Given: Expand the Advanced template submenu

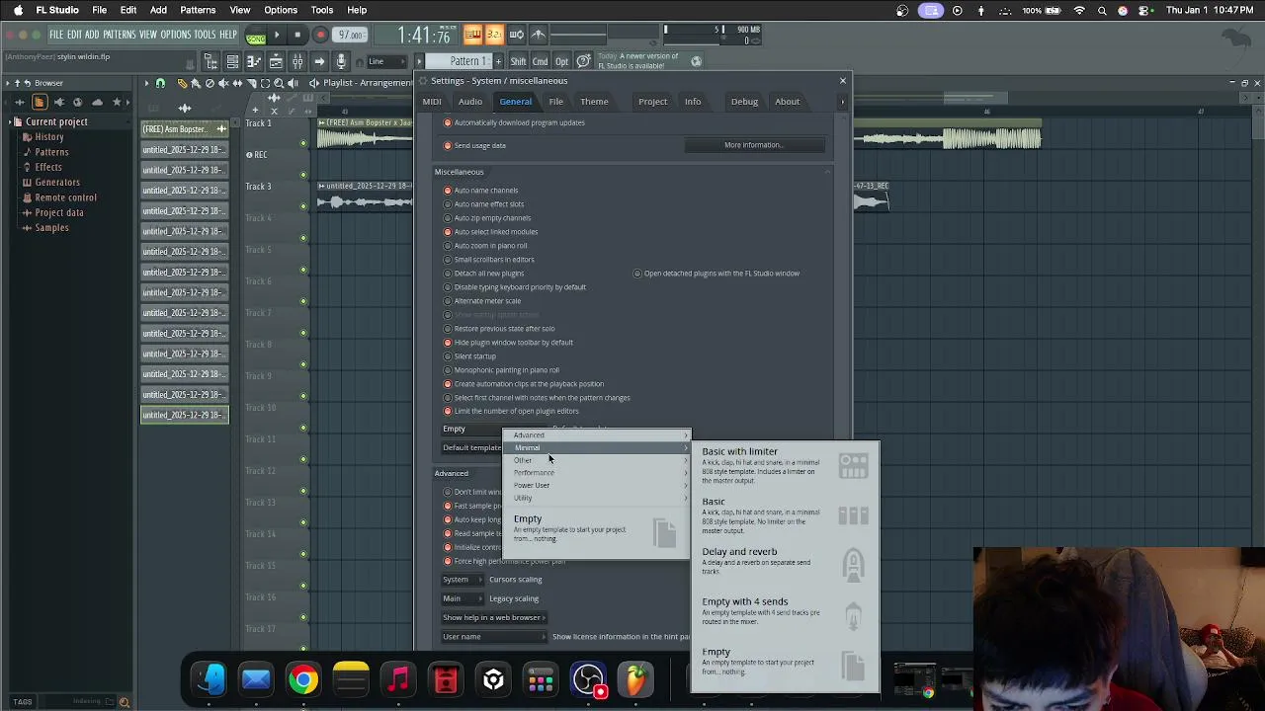Looking at the screenshot, I should [597, 435].
